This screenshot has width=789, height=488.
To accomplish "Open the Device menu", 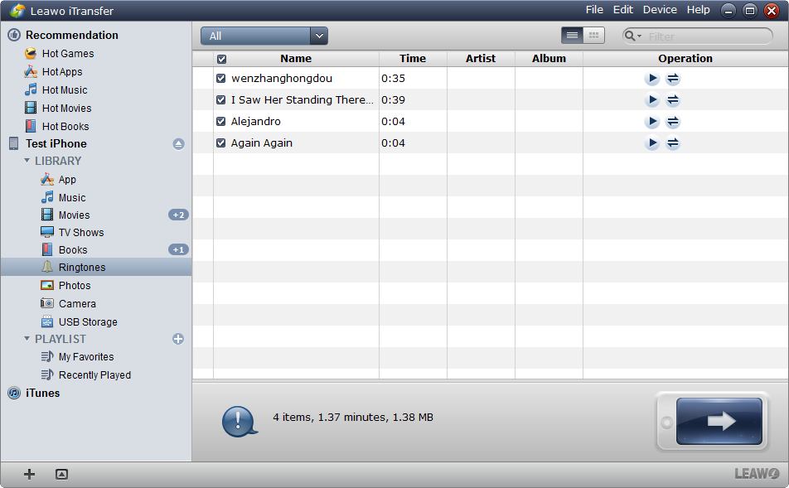I will point(660,10).
